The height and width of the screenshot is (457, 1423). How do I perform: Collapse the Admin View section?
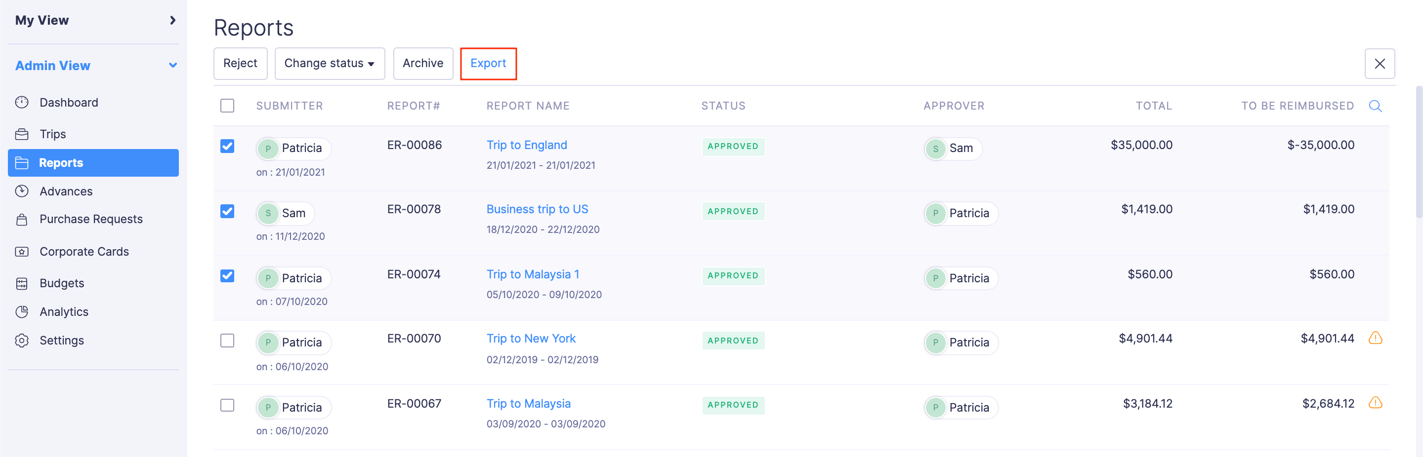pos(173,65)
